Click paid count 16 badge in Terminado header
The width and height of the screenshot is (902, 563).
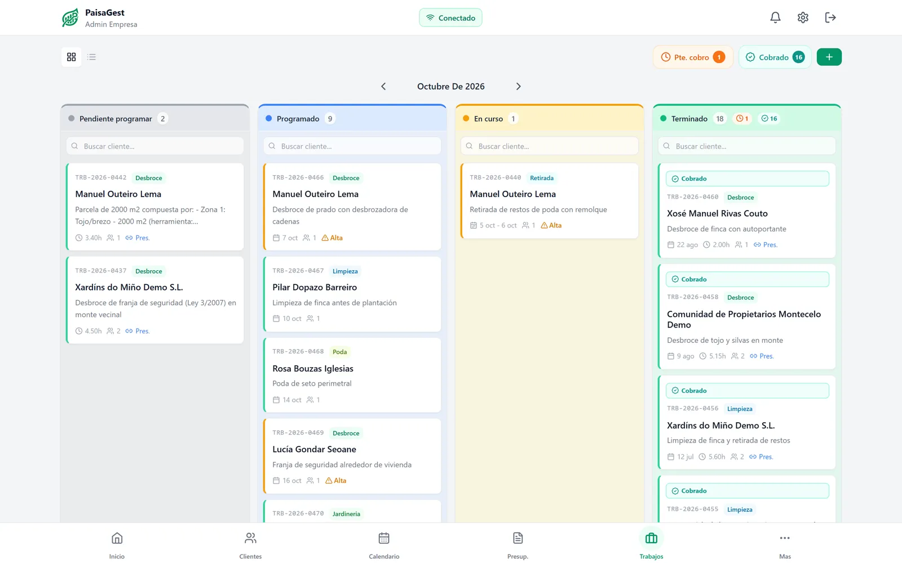tap(769, 118)
